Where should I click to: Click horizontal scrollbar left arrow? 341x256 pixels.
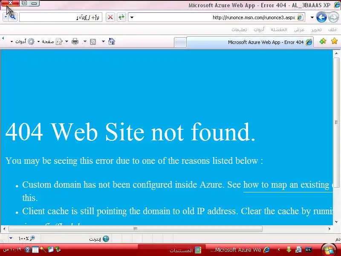click(4, 229)
